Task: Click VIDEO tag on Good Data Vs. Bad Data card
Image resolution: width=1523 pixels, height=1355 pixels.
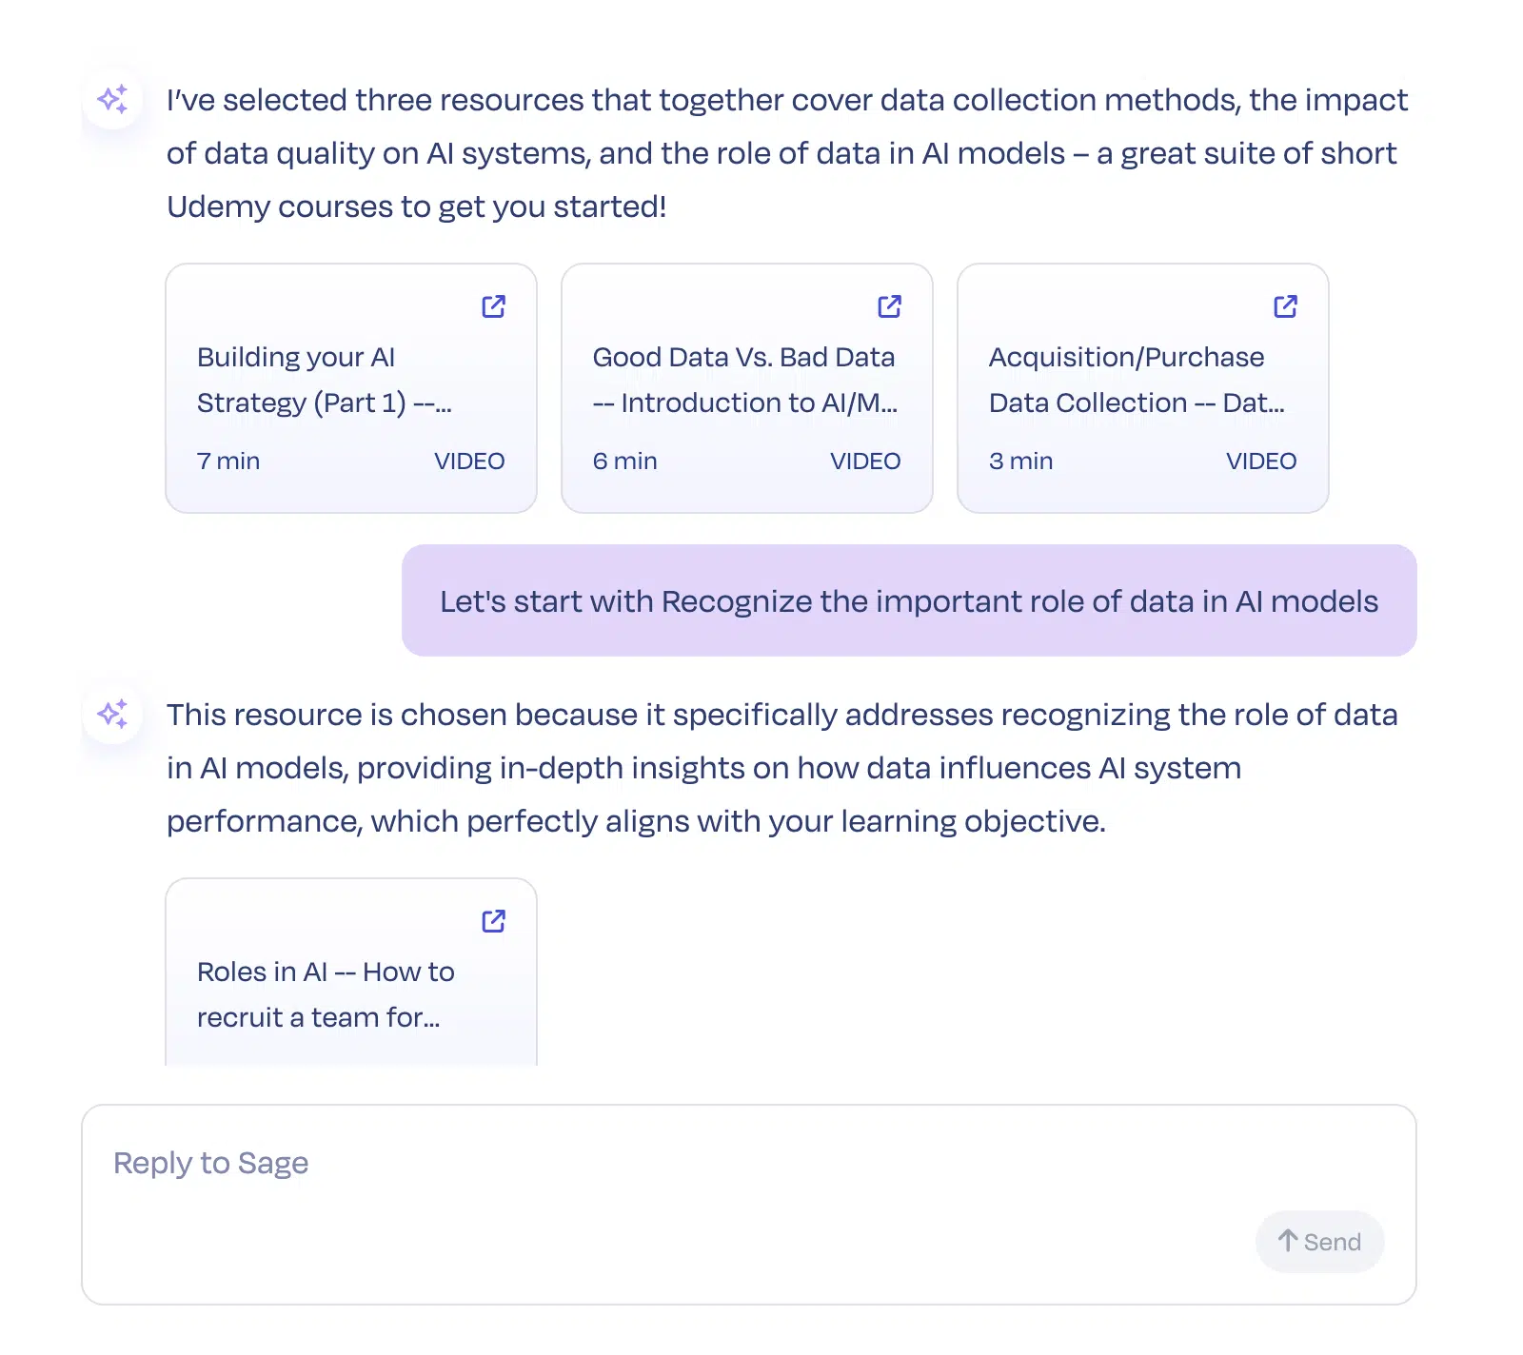Action: (865, 461)
